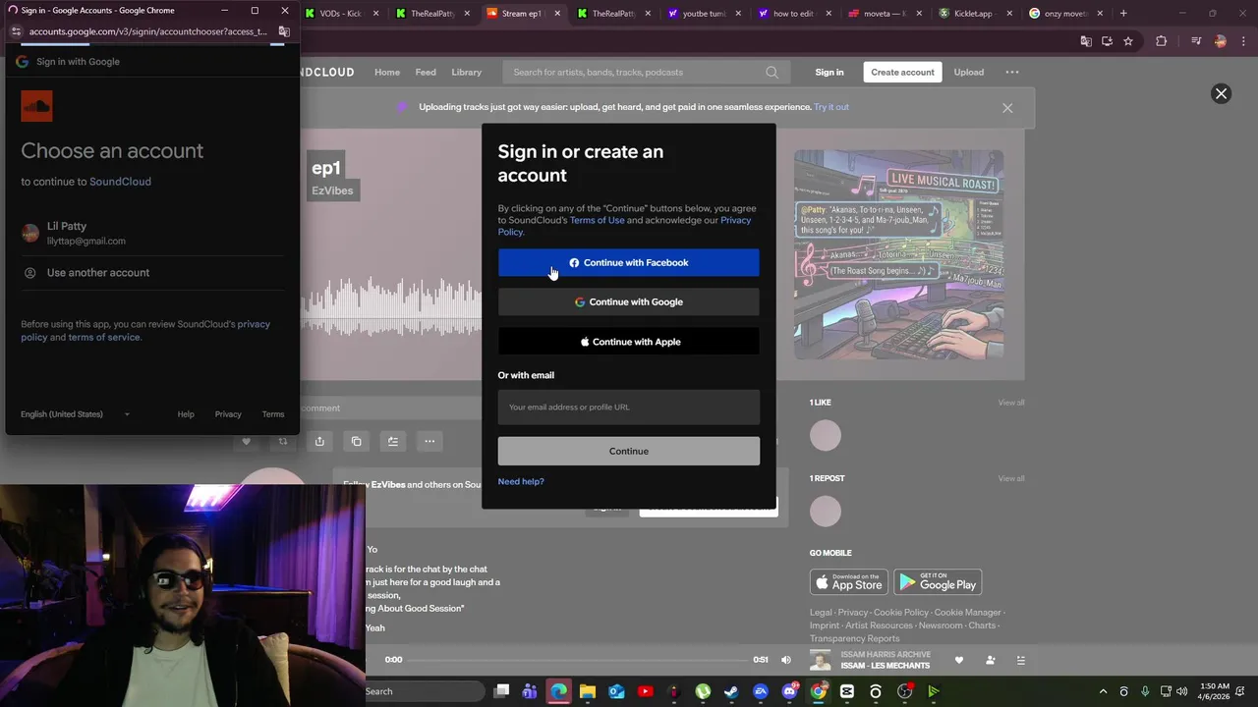Click Download on the App Store badge
This screenshot has width=1258, height=707.
tap(849, 582)
